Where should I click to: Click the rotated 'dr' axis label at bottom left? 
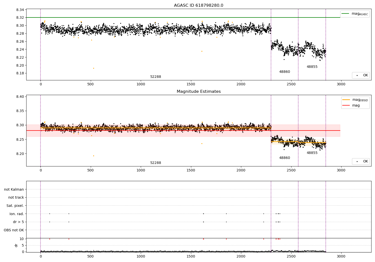click(16, 245)
